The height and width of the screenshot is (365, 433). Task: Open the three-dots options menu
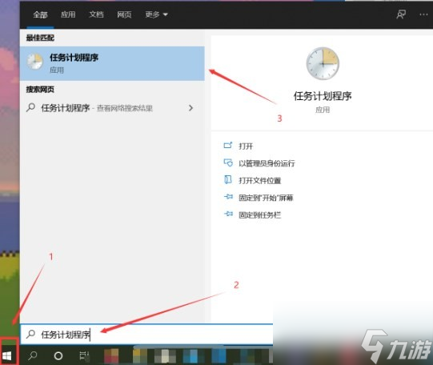click(x=423, y=14)
